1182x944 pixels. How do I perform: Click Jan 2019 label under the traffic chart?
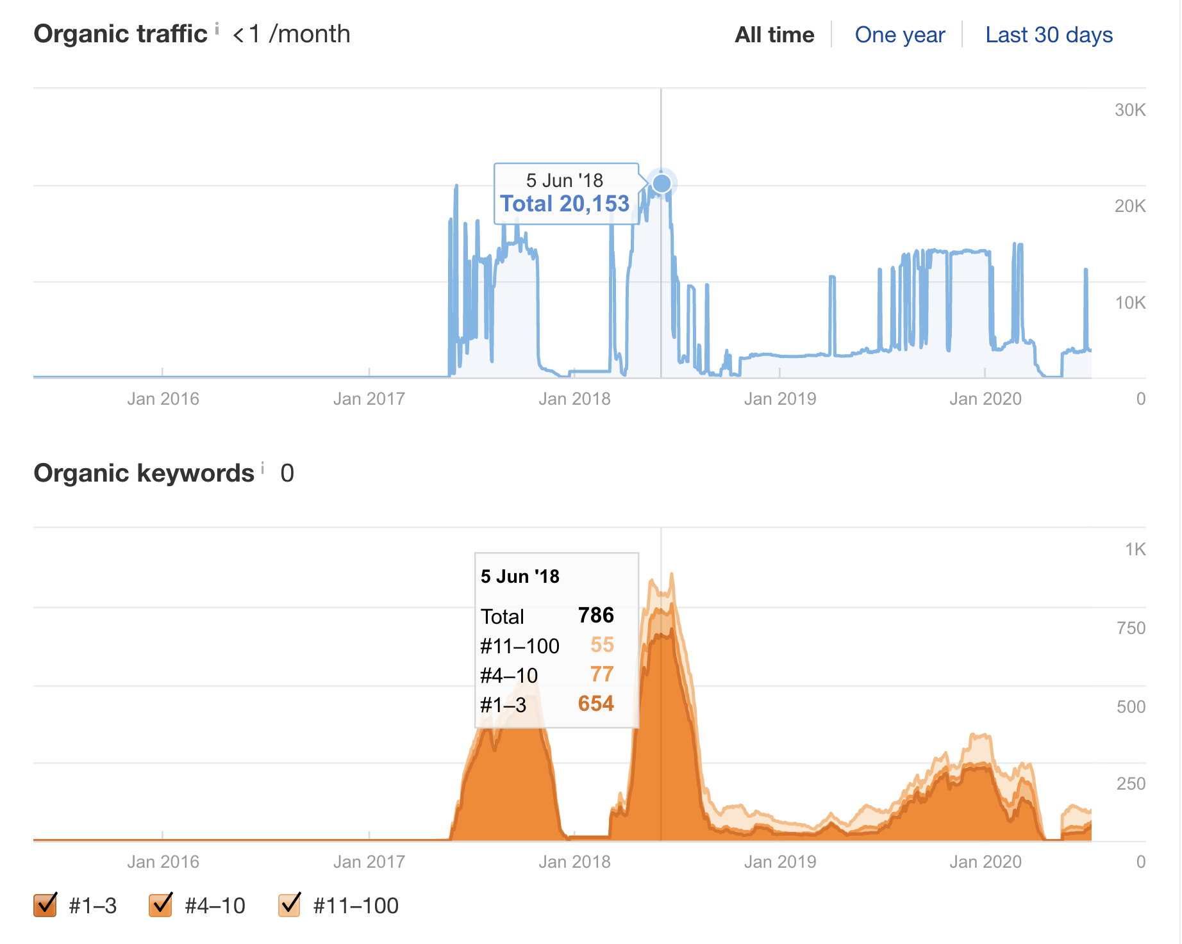coord(779,399)
